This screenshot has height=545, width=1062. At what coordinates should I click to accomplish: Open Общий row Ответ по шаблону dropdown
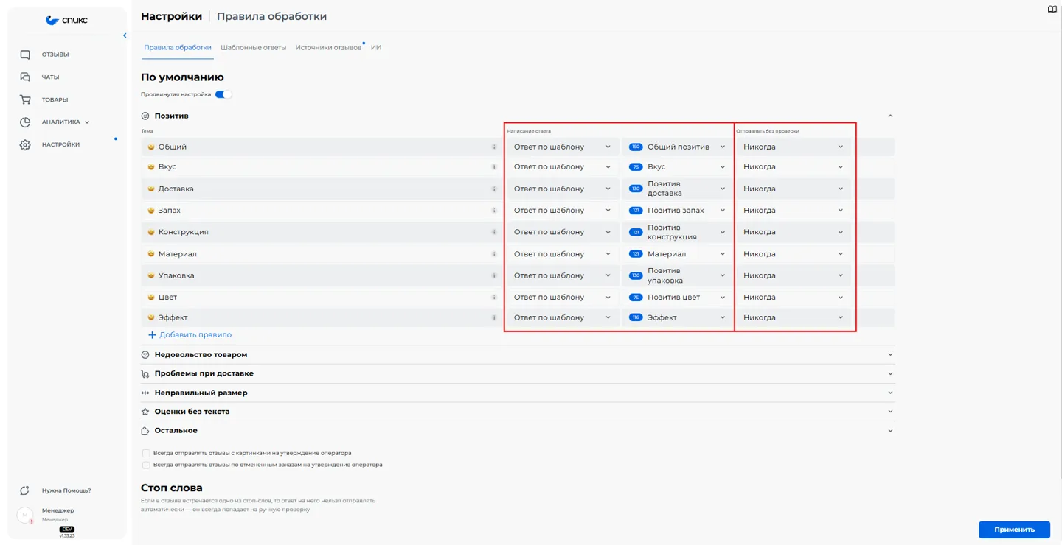[562, 147]
